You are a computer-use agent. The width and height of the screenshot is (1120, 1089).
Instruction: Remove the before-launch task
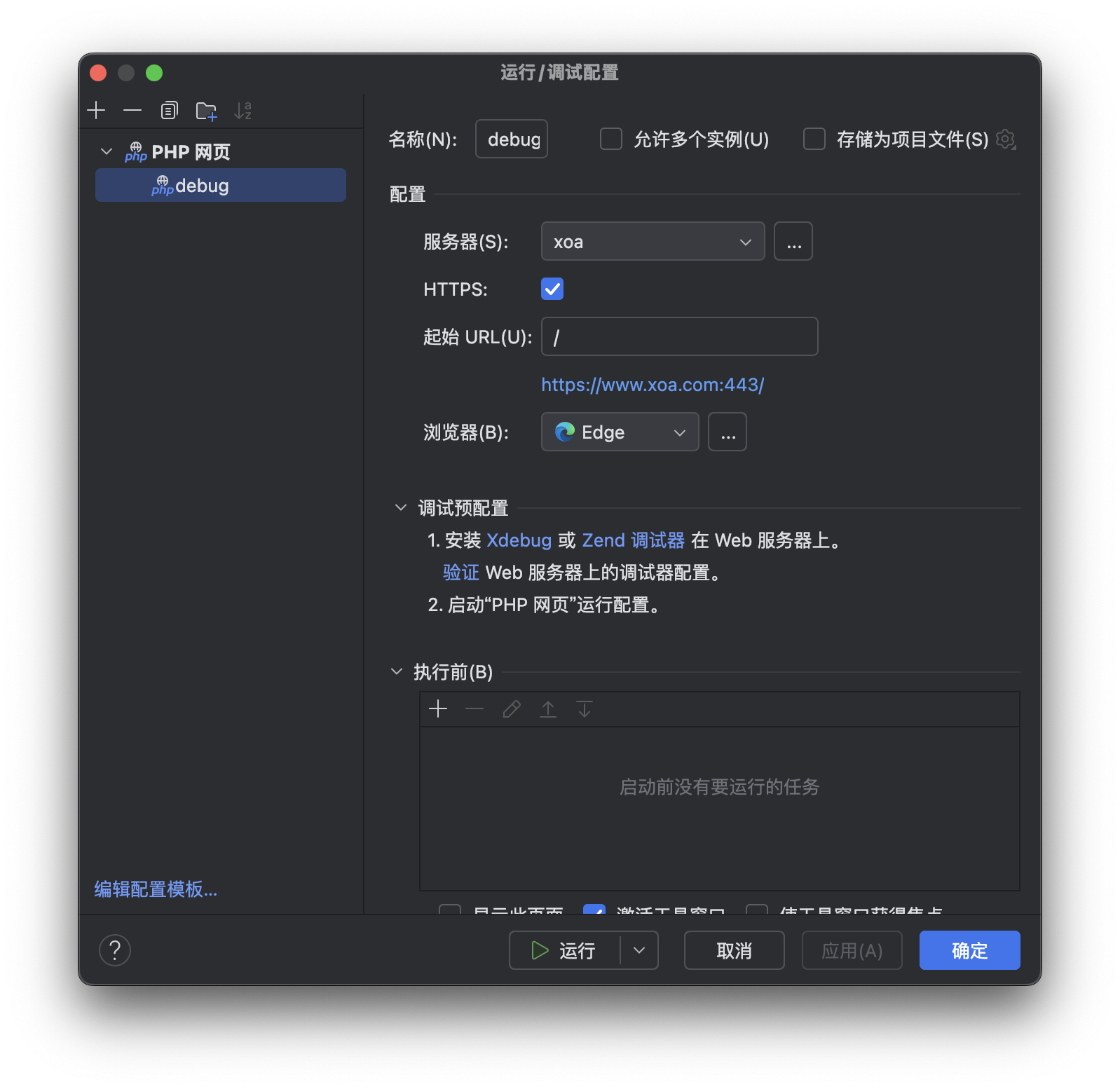pos(474,708)
